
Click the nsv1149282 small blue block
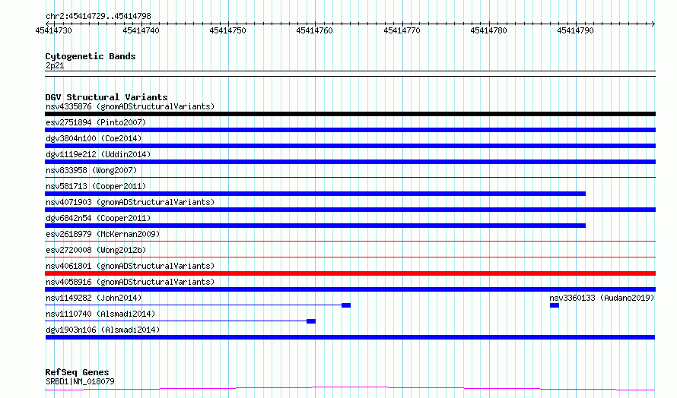point(346,305)
